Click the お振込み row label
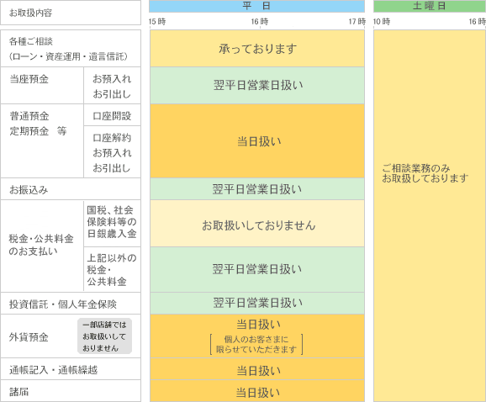486x402 pixels. [x=71, y=189]
